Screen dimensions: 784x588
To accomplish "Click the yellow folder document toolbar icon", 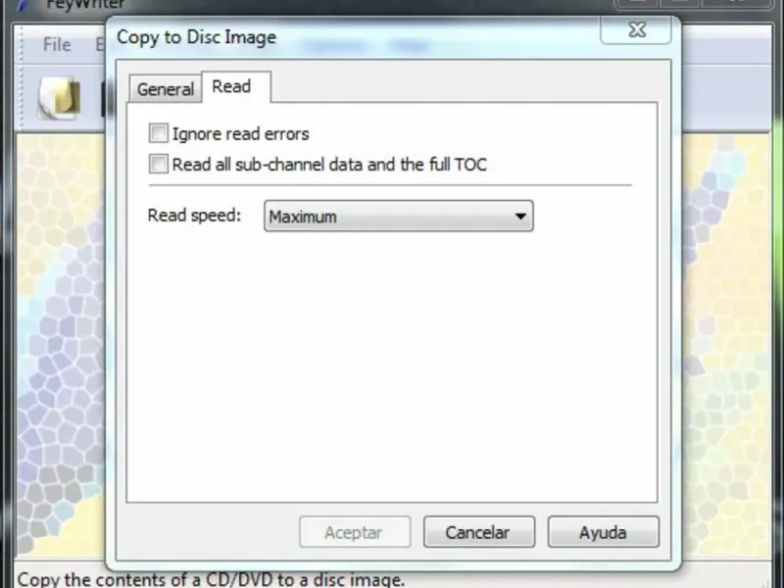I will [60, 97].
